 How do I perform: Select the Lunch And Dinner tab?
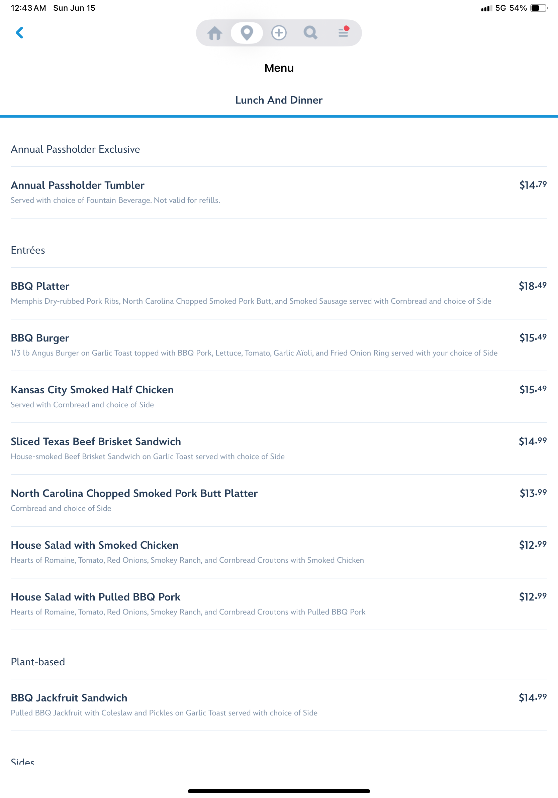click(x=279, y=100)
